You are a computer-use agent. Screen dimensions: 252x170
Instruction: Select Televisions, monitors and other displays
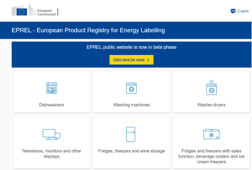pyautogui.click(x=51, y=154)
